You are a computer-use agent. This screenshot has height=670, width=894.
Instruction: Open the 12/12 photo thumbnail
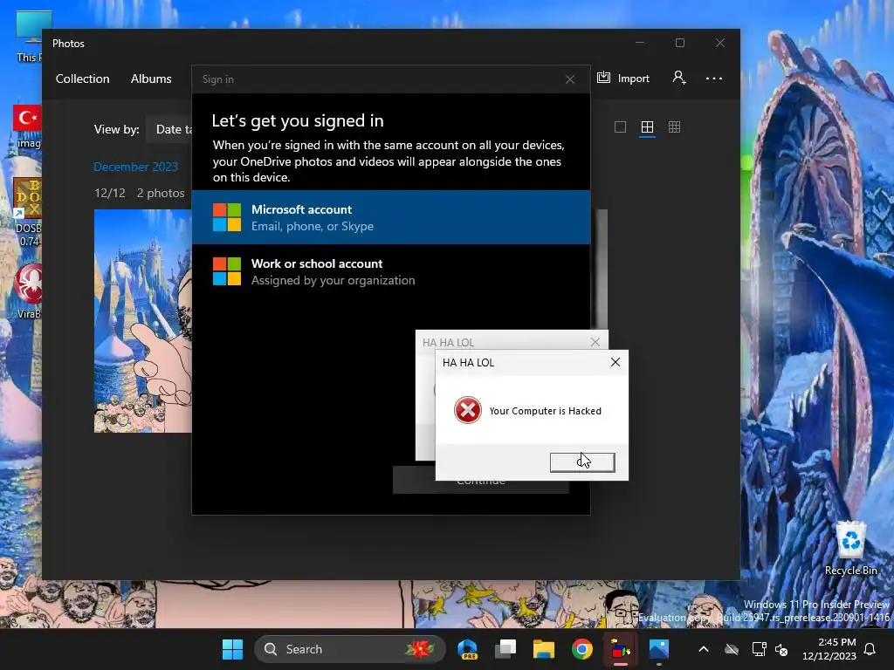tap(142, 321)
